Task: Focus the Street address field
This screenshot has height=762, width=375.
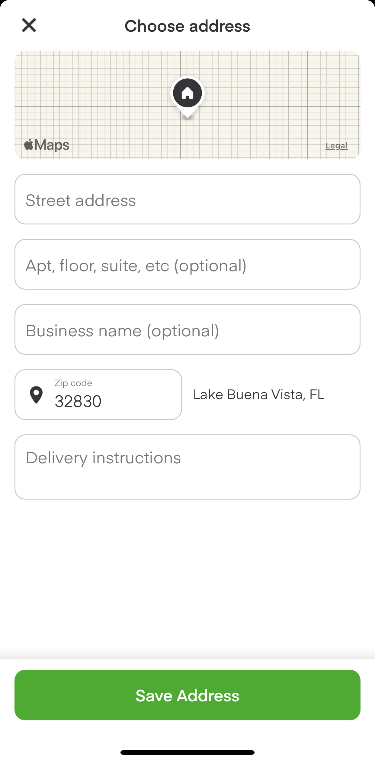Action: pos(187,199)
